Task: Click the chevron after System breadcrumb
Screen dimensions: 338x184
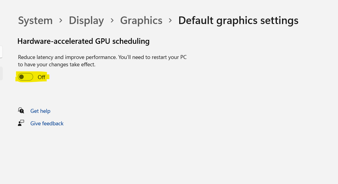Action: click(x=61, y=20)
